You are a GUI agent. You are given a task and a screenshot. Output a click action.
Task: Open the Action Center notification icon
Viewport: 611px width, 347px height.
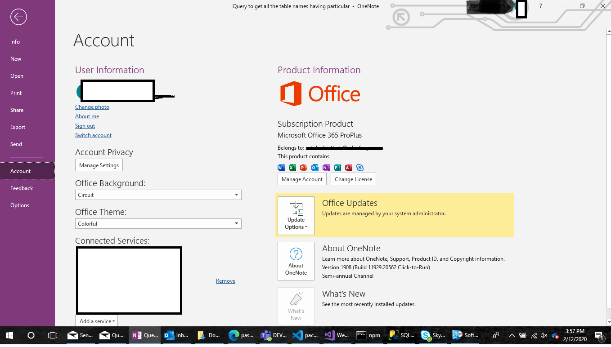point(599,335)
